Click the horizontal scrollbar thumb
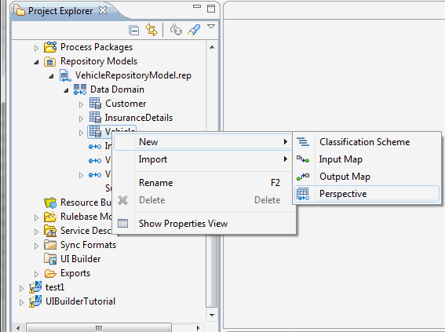445x332 pixels. coord(99,328)
